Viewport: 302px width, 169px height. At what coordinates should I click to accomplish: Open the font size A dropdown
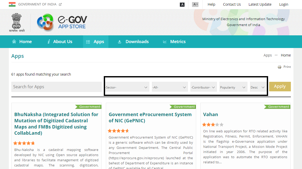coord(195,4)
